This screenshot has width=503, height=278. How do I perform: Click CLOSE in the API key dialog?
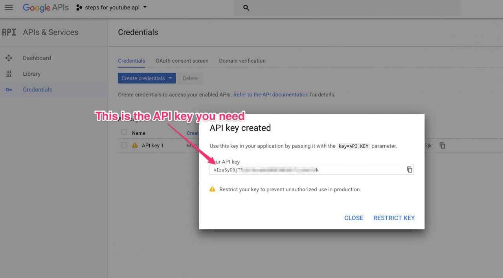[354, 218]
